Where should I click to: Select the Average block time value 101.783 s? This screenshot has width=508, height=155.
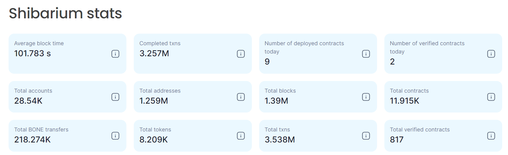coord(32,54)
